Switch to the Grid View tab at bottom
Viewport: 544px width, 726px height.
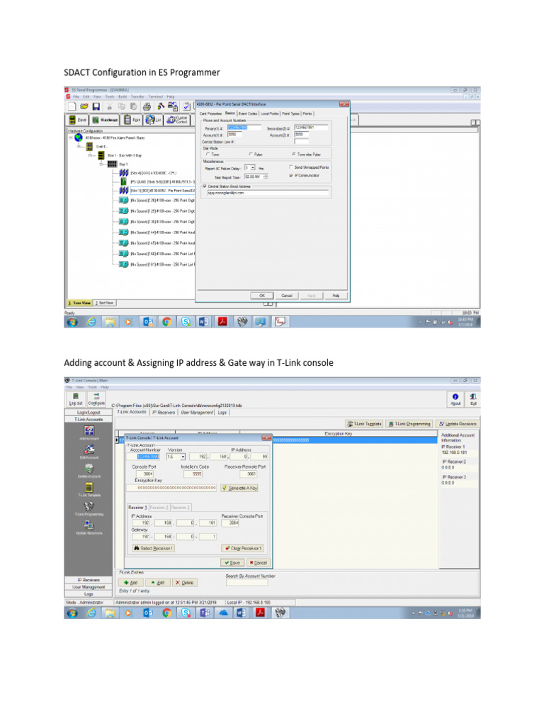(105, 303)
